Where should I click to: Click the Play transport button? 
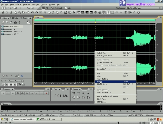tap(8, 93)
